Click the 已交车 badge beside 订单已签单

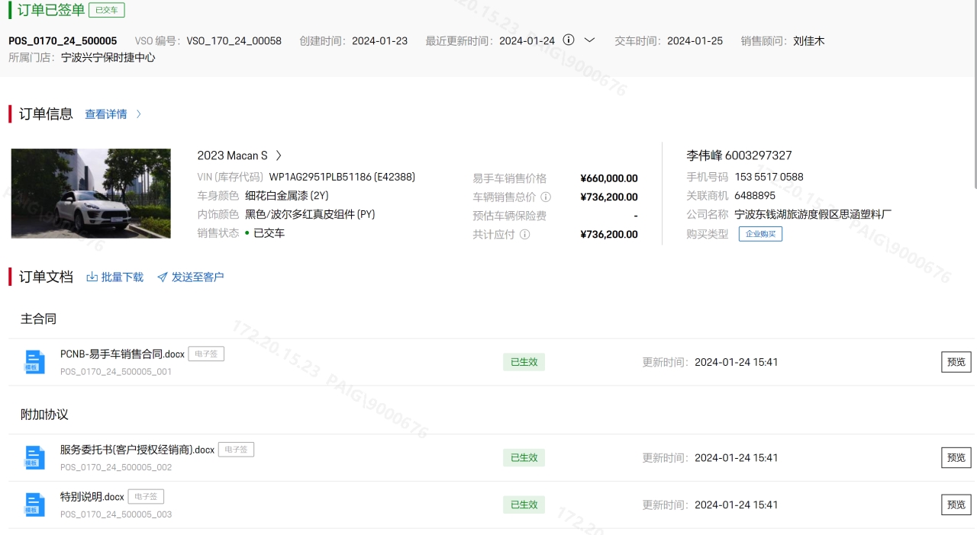coord(107,10)
